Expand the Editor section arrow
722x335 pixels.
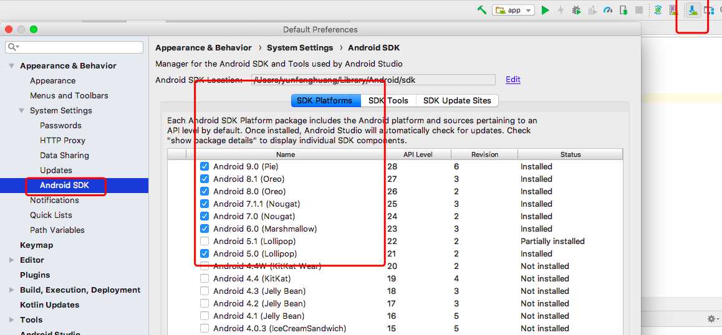(11, 260)
